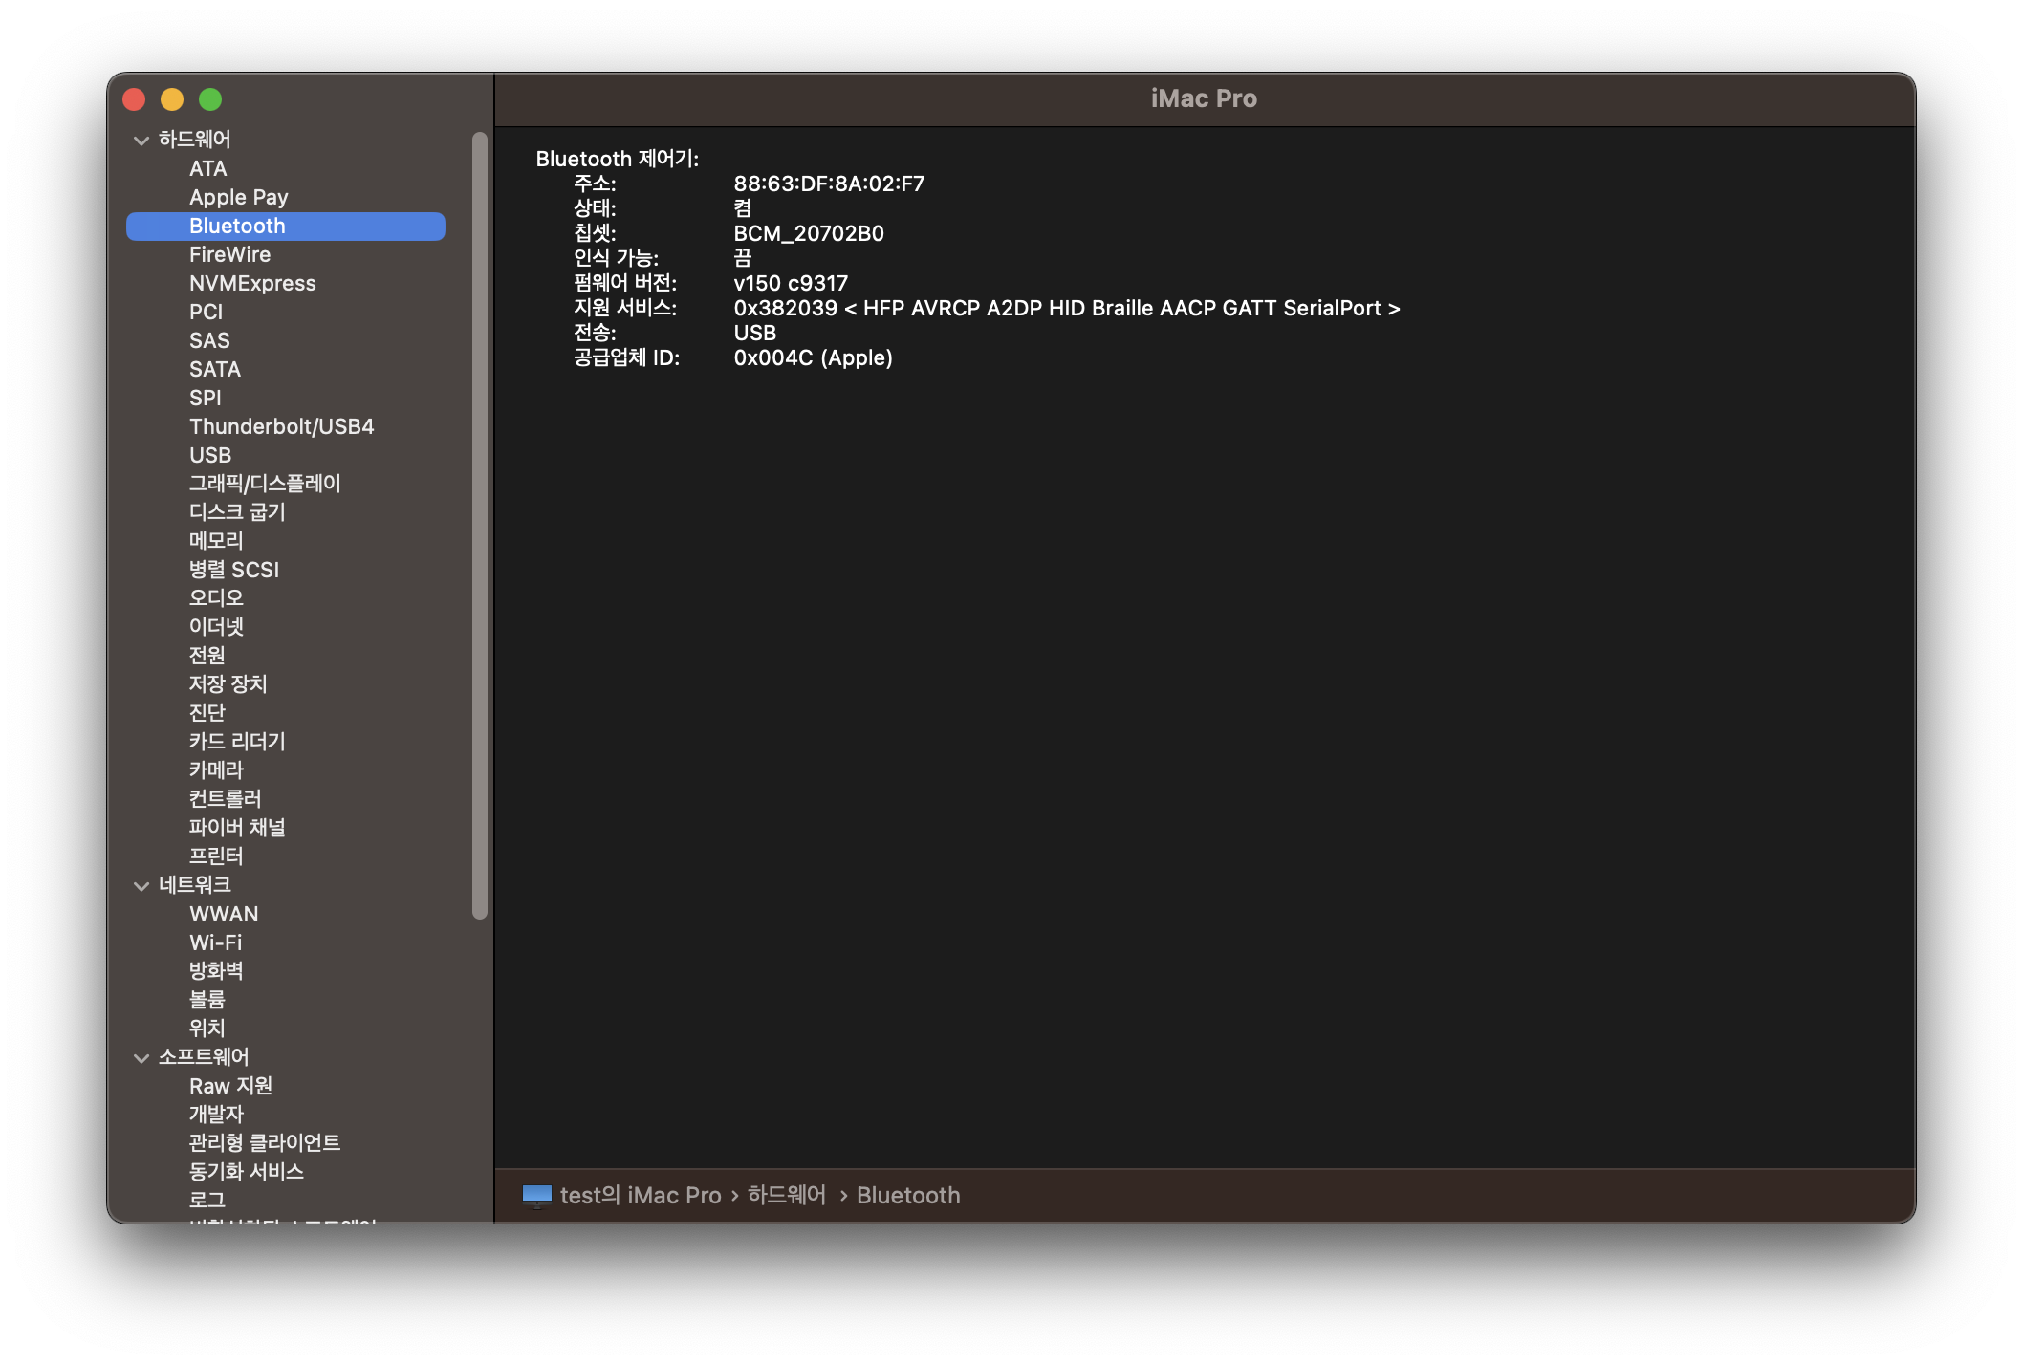Select 컨트롤러 in the sidebar
This screenshot has width=2023, height=1365.
(226, 799)
